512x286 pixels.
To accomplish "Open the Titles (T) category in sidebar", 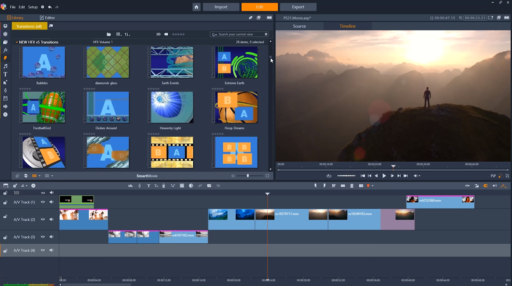I will point(5,74).
